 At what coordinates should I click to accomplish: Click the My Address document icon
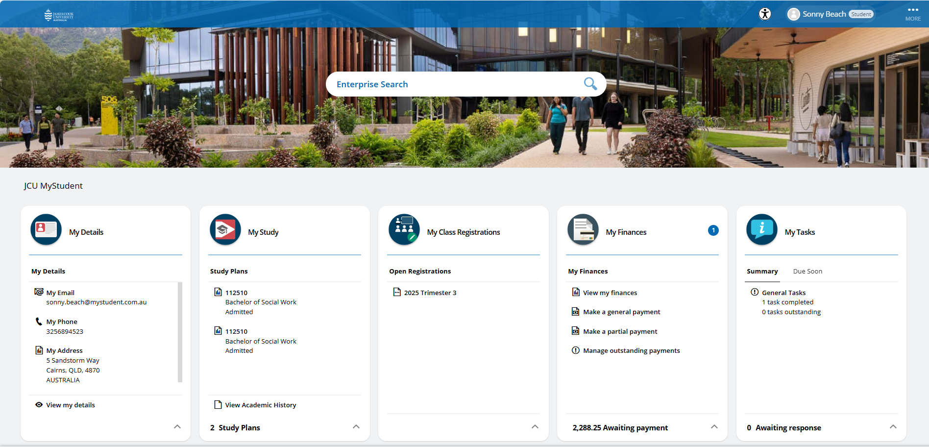[39, 350]
